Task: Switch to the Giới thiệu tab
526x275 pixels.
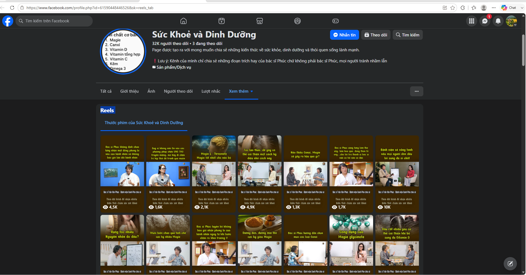Action: click(x=129, y=91)
